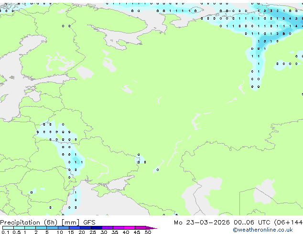Click the 15–20 mm legend swatch
The width and height of the screenshot is (303, 234).
[x=74, y=228]
